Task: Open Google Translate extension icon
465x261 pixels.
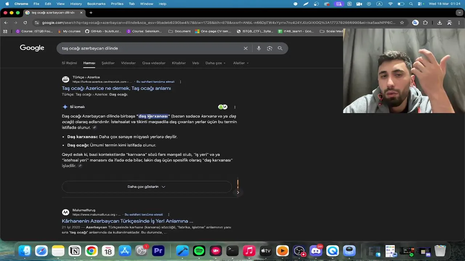Action: point(415,22)
